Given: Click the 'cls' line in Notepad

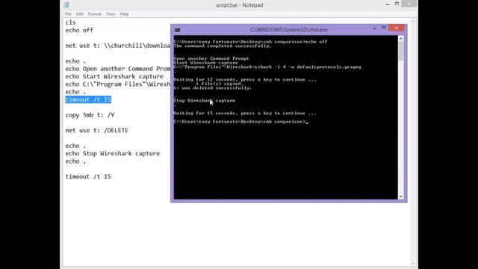Looking at the screenshot, I should pos(70,22).
